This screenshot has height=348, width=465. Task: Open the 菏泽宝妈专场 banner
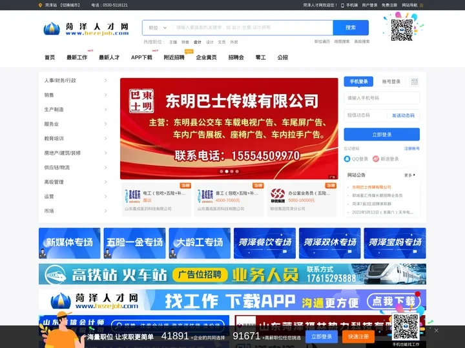[x=395, y=243]
